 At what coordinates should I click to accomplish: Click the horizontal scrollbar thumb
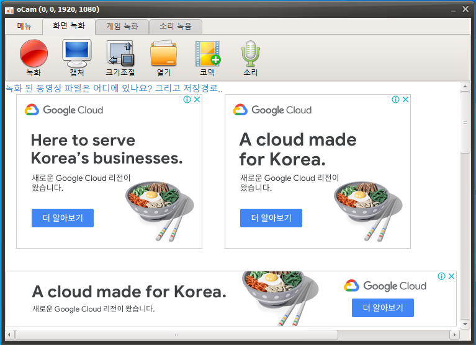176,334
